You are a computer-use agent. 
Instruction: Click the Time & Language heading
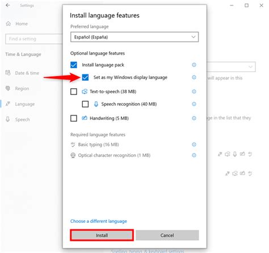point(23,55)
